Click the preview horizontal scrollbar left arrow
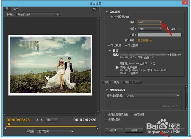This screenshot has height=139, width=191. click(4, 115)
